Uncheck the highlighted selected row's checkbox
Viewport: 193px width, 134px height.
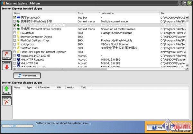(15, 25)
